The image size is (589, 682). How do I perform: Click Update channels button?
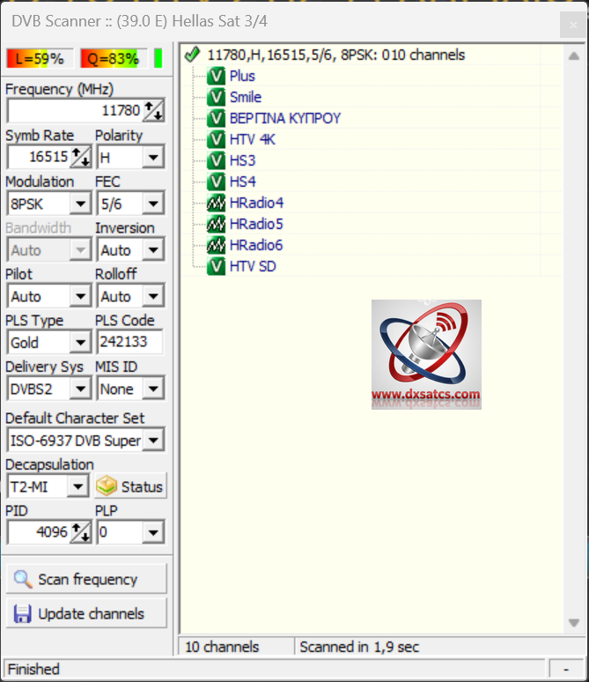click(86, 613)
